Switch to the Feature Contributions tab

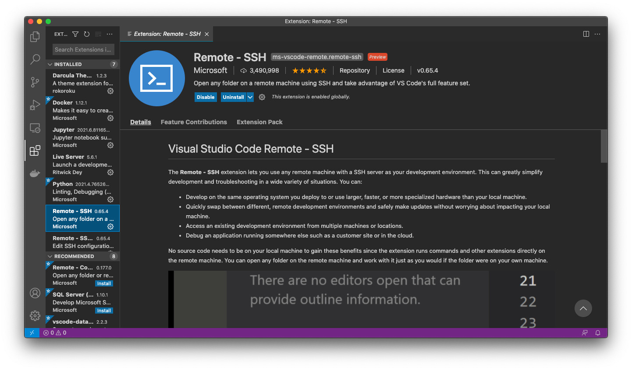[x=194, y=122]
